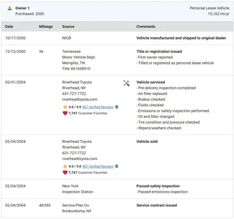Click the Owner 1 person icon

coord(10,9)
